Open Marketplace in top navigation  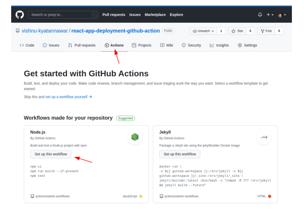[155, 14]
